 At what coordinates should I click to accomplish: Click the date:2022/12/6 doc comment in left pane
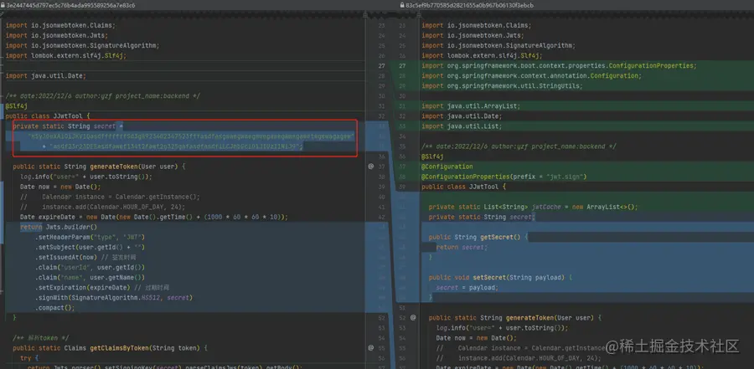click(x=102, y=96)
